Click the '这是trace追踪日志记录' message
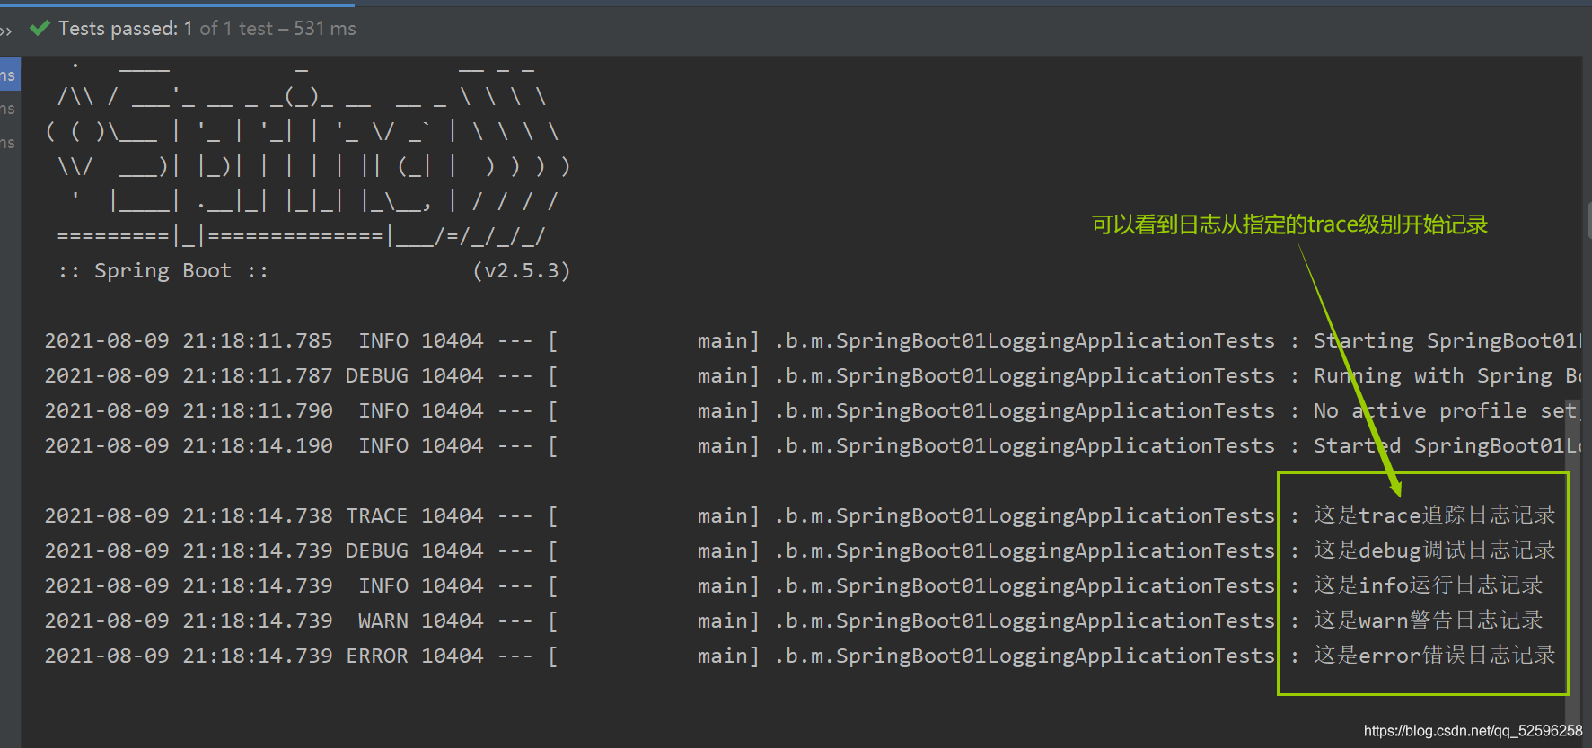Screen dimensions: 1592x748 1435,515
